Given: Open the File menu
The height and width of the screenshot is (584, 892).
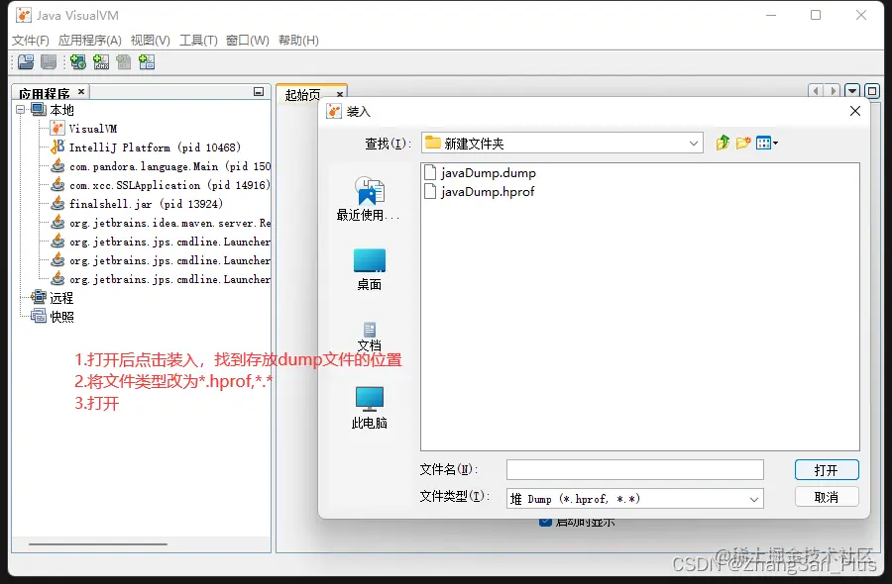Looking at the screenshot, I should click(30, 41).
